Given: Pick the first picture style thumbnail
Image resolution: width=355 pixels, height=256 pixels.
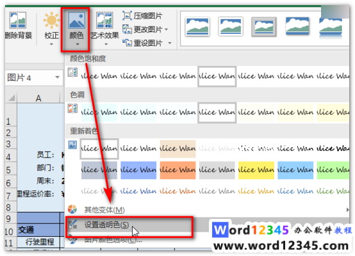Looking at the screenshot, I should click(x=197, y=27).
